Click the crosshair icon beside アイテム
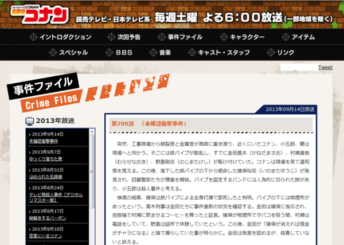This screenshot has width=344, height=245. (284, 37)
